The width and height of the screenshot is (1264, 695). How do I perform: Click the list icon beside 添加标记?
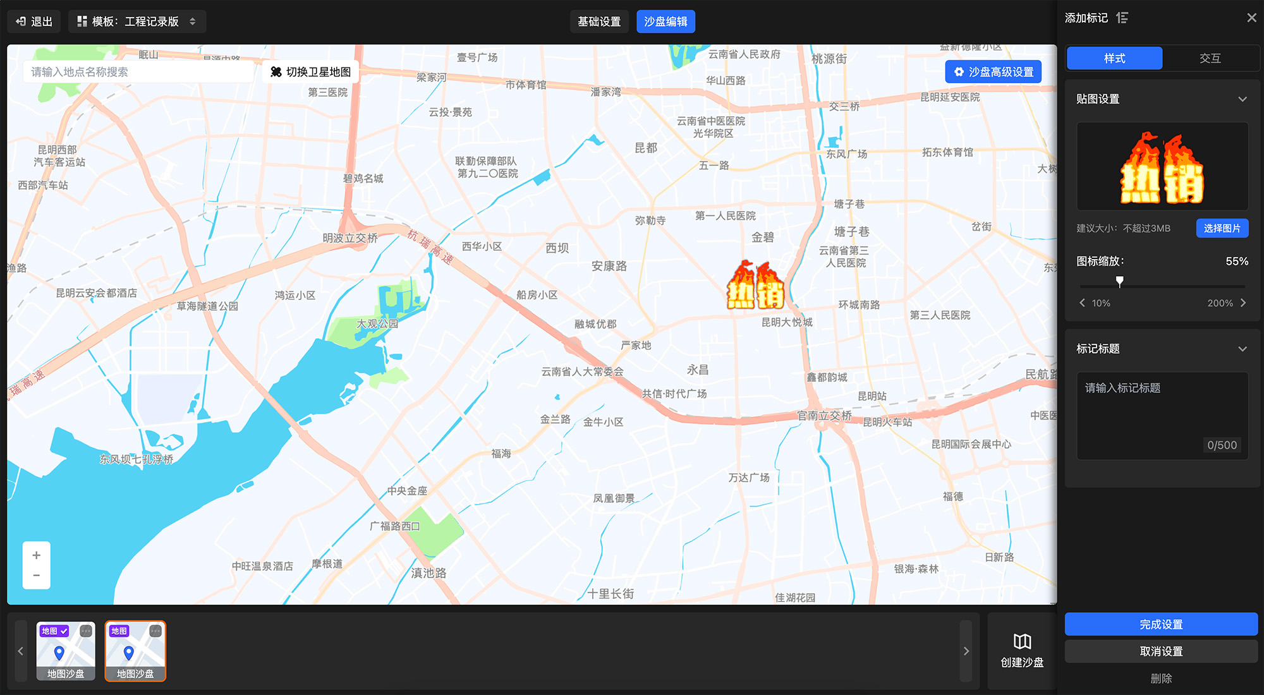1122,18
